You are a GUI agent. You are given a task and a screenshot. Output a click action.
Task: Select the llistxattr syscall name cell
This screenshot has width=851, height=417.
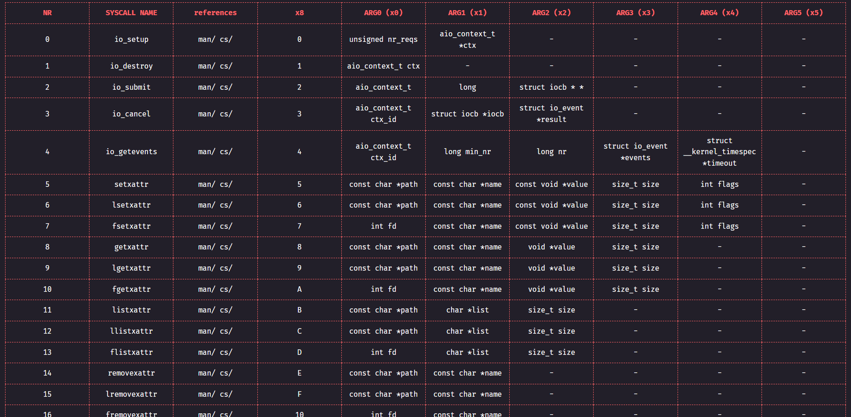click(131, 331)
